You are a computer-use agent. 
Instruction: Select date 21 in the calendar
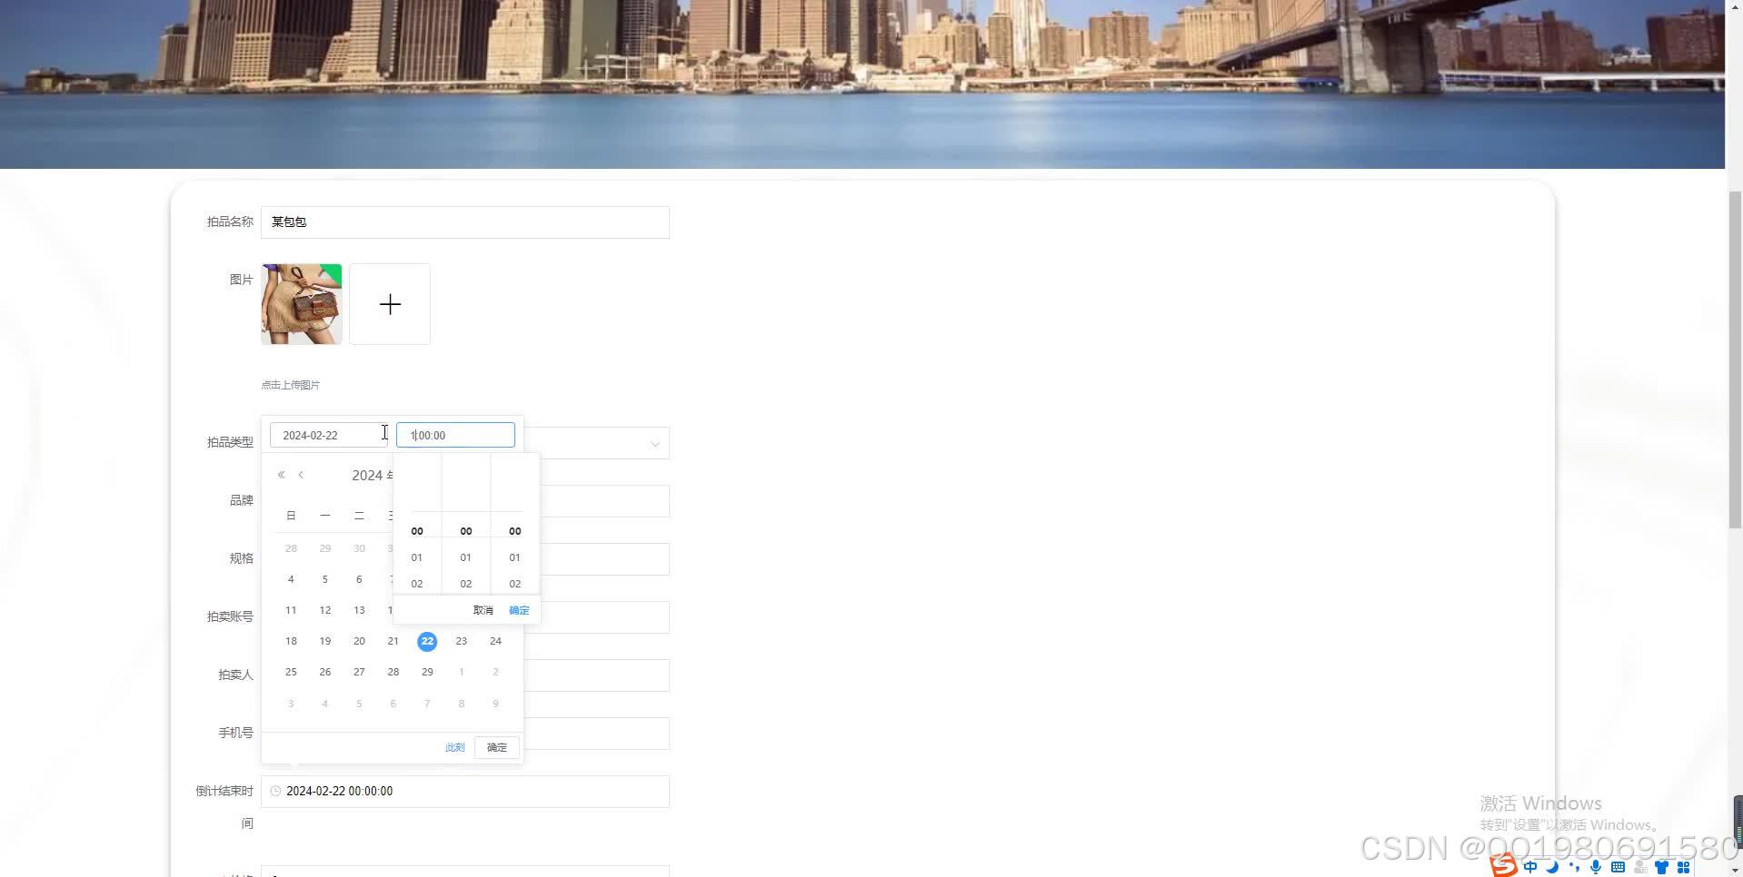point(393,641)
